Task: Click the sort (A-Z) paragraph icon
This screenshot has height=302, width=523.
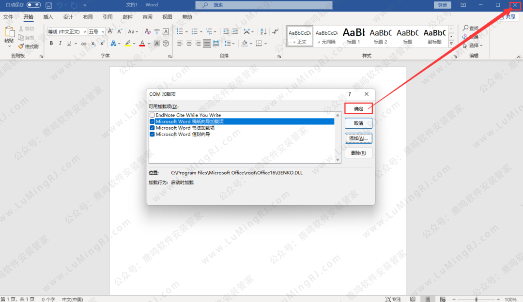Action: pos(263,31)
